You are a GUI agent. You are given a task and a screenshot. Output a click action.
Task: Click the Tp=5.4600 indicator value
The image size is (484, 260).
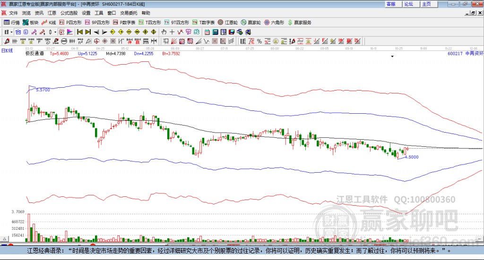point(60,54)
